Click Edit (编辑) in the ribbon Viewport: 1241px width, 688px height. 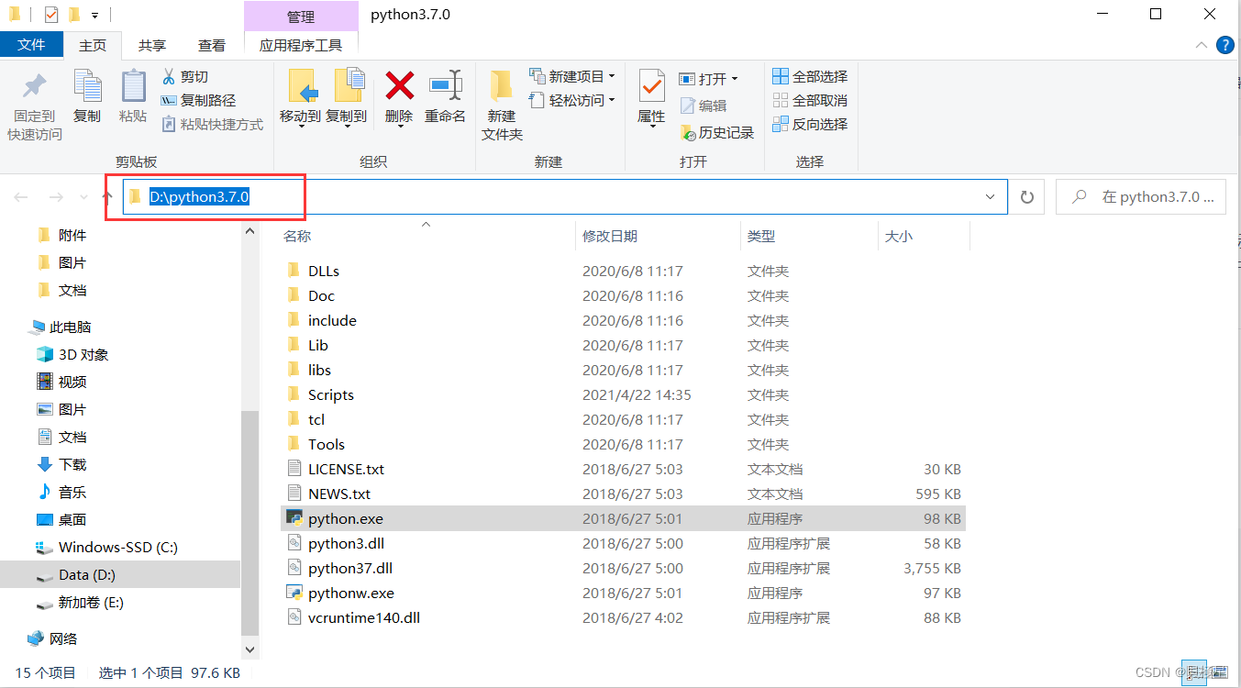(704, 105)
